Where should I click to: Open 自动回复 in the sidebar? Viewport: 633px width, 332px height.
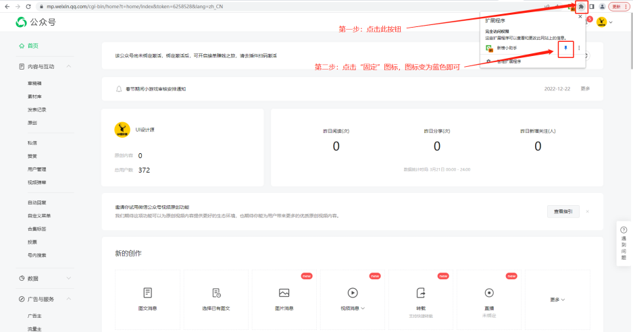click(36, 202)
